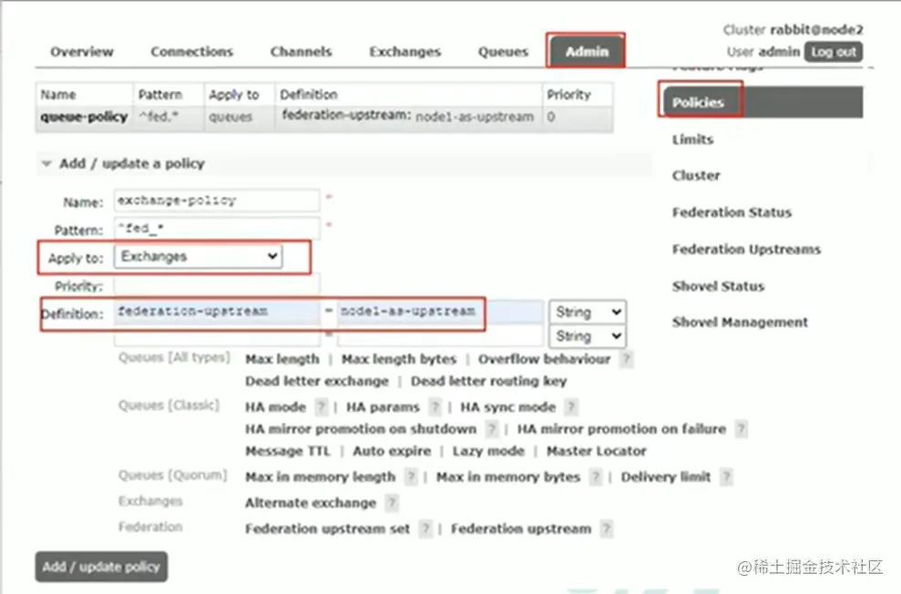This screenshot has height=594, width=901.
Task: Insert Max in memory bytes key
Action: tap(508, 476)
